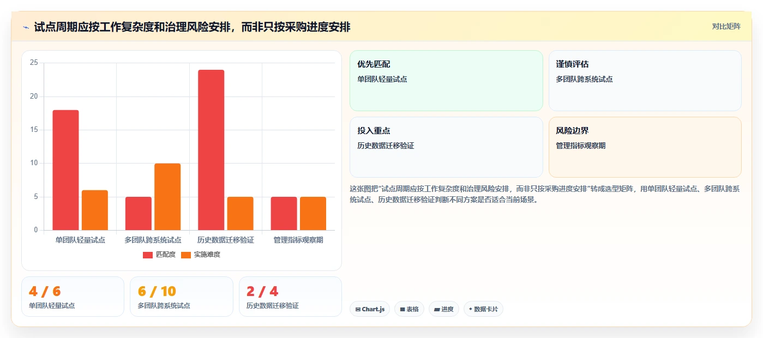The image size is (763, 338).
Task: Click the orange 实施难度 bar for 多团队跨系统试点
Action: click(x=167, y=197)
